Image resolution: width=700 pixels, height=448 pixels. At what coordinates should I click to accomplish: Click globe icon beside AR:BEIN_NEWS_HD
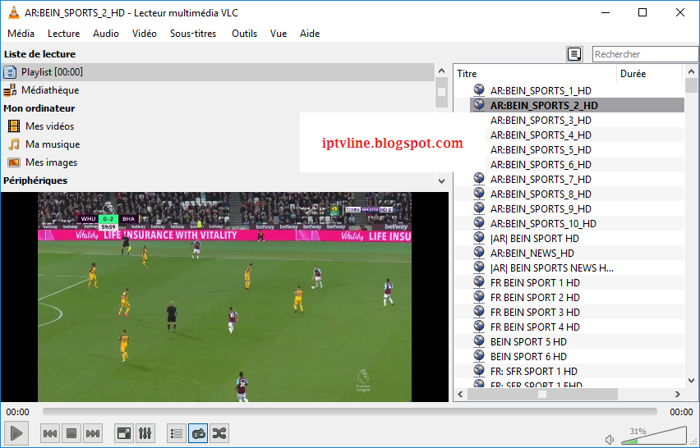(x=479, y=252)
